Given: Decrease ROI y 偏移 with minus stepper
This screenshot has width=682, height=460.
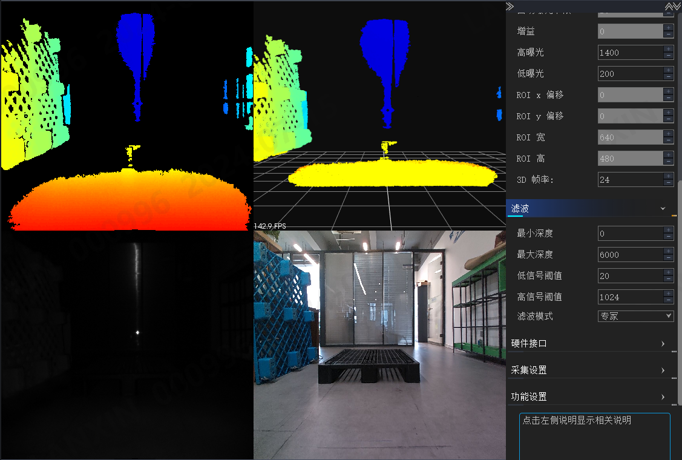Looking at the screenshot, I should [669, 119].
